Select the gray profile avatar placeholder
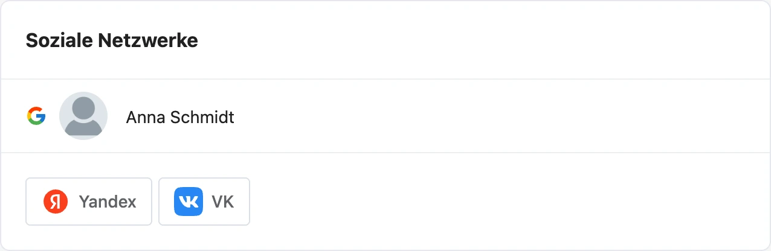This screenshot has height=251, width=771. pyautogui.click(x=83, y=116)
